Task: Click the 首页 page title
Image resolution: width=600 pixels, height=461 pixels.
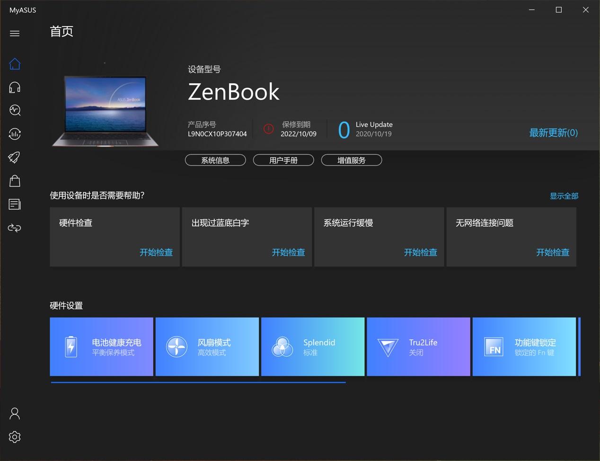Action: 62,32
